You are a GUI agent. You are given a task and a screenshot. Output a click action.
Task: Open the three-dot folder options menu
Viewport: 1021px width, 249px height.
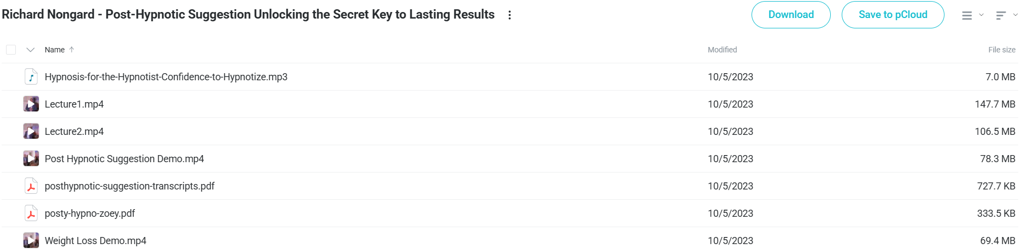pyautogui.click(x=509, y=15)
